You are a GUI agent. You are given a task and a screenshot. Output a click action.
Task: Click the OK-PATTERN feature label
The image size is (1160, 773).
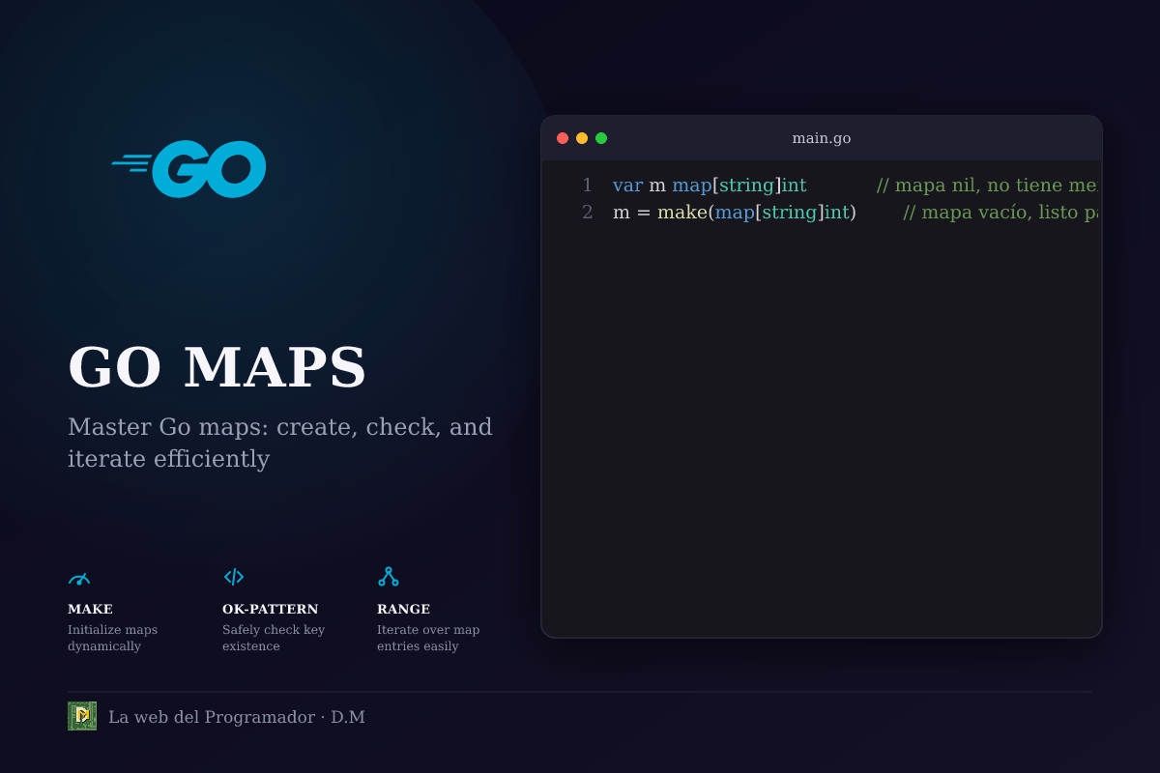pos(270,609)
